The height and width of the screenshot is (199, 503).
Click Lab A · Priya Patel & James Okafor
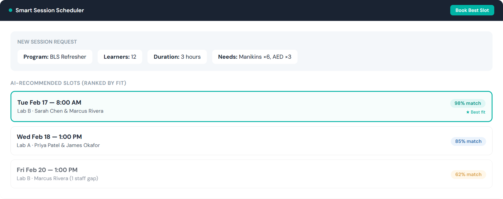pos(58,145)
